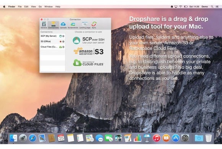Click the Spotlight search icon
The height and width of the screenshot is (149, 222).
pyautogui.click(x=212, y=7)
